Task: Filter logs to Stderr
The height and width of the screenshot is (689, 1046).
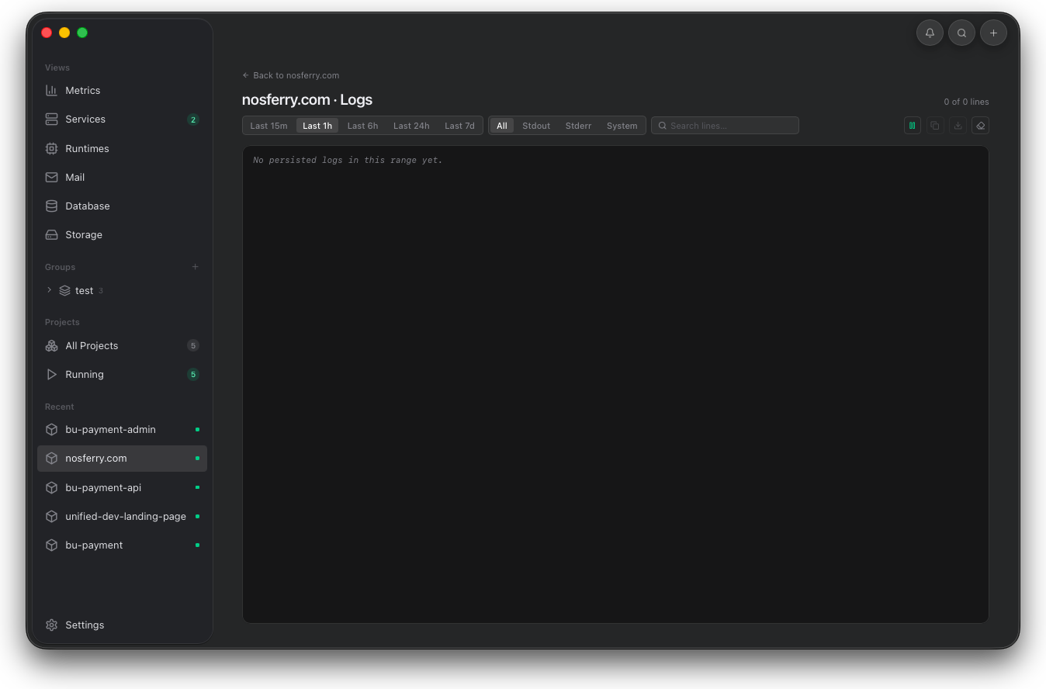Action: tap(578, 126)
